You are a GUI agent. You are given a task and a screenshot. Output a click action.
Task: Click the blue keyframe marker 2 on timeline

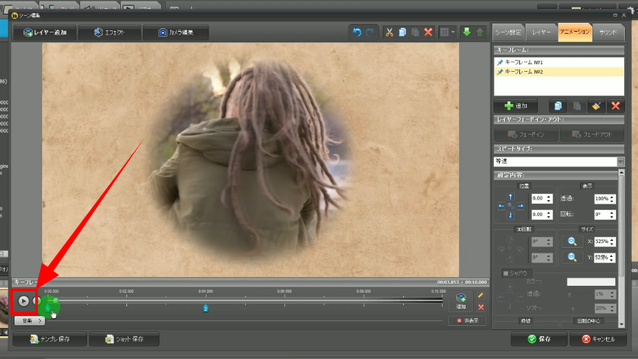[x=206, y=308]
